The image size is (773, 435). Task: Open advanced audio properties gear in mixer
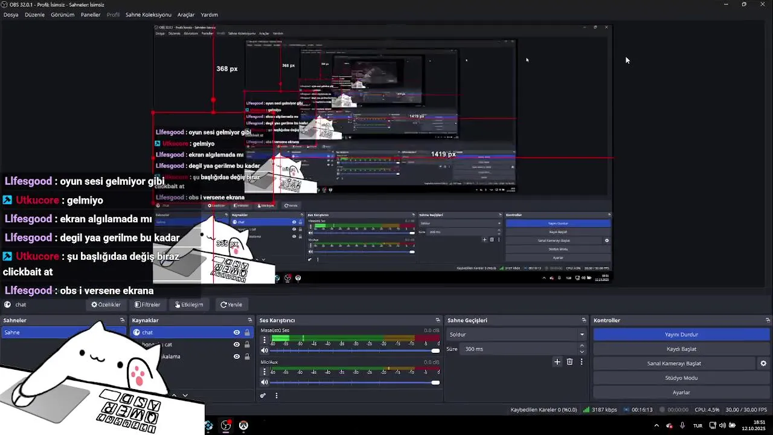tap(263, 396)
